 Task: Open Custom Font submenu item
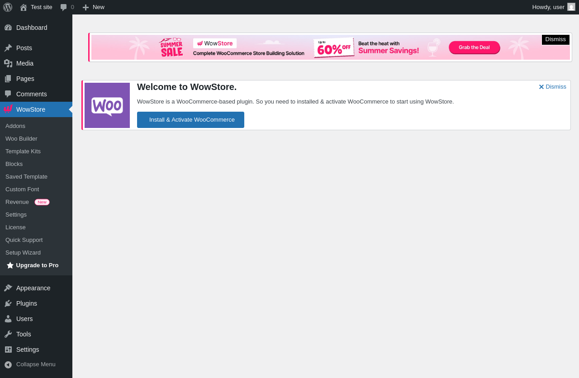click(x=36, y=189)
